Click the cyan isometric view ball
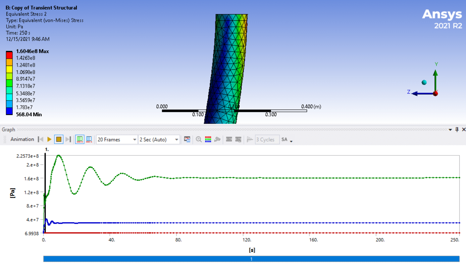Image resolution: width=466 pixels, height=264 pixels. (424, 82)
